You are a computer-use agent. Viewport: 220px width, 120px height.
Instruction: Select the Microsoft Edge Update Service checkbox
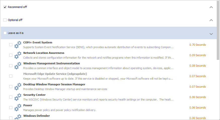tap(11, 76)
